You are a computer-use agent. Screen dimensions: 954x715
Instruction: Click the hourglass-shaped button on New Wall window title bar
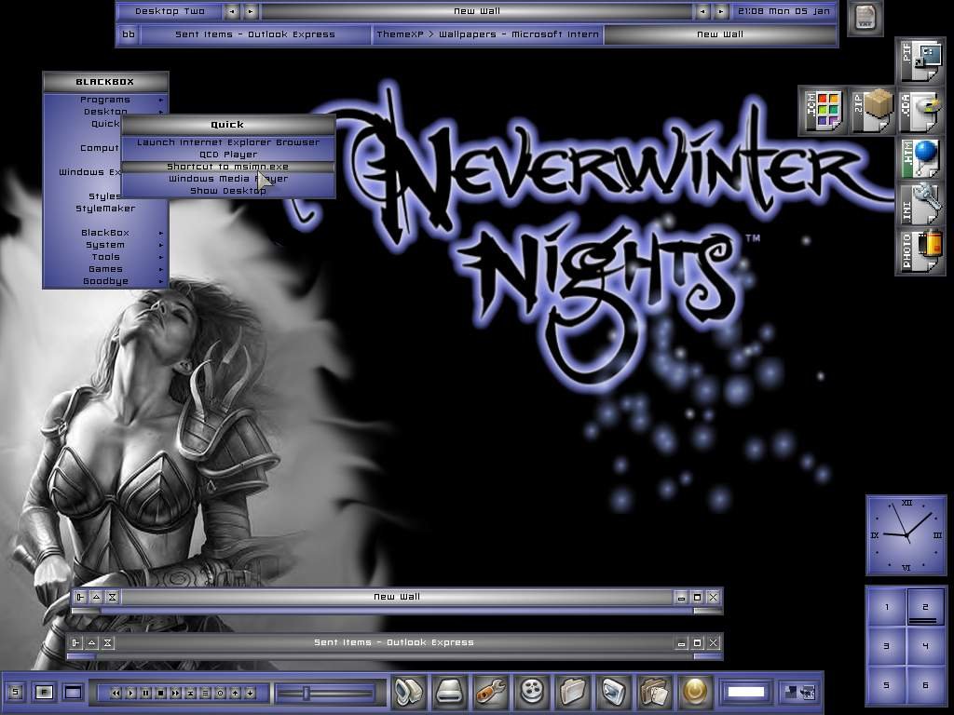click(x=112, y=597)
